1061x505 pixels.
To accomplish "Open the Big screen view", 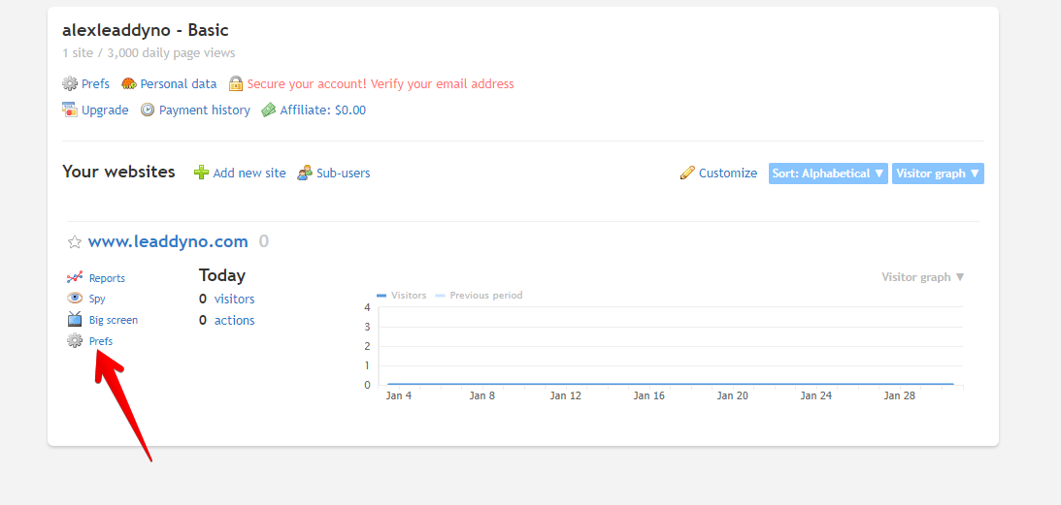I will pyautogui.click(x=113, y=320).
